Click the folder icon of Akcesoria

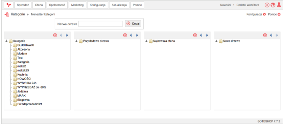pyautogui.click(x=15, y=49)
